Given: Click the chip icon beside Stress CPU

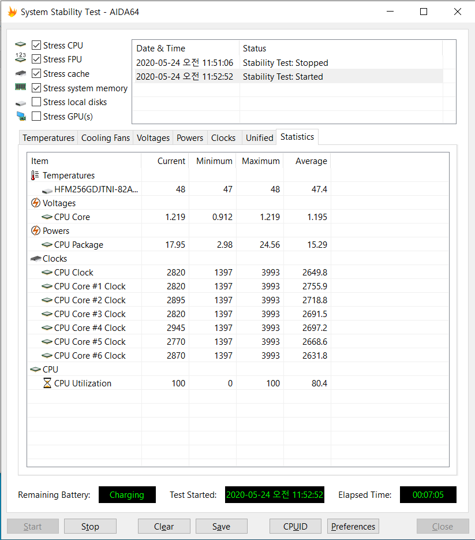Looking at the screenshot, I should tap(21, 44).
